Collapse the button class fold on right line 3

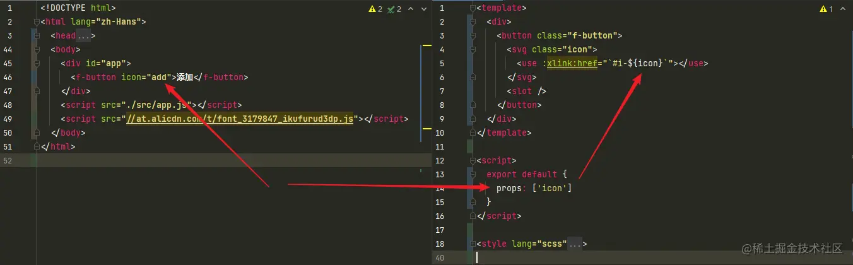pyautogui.click(x=474, y=35)
